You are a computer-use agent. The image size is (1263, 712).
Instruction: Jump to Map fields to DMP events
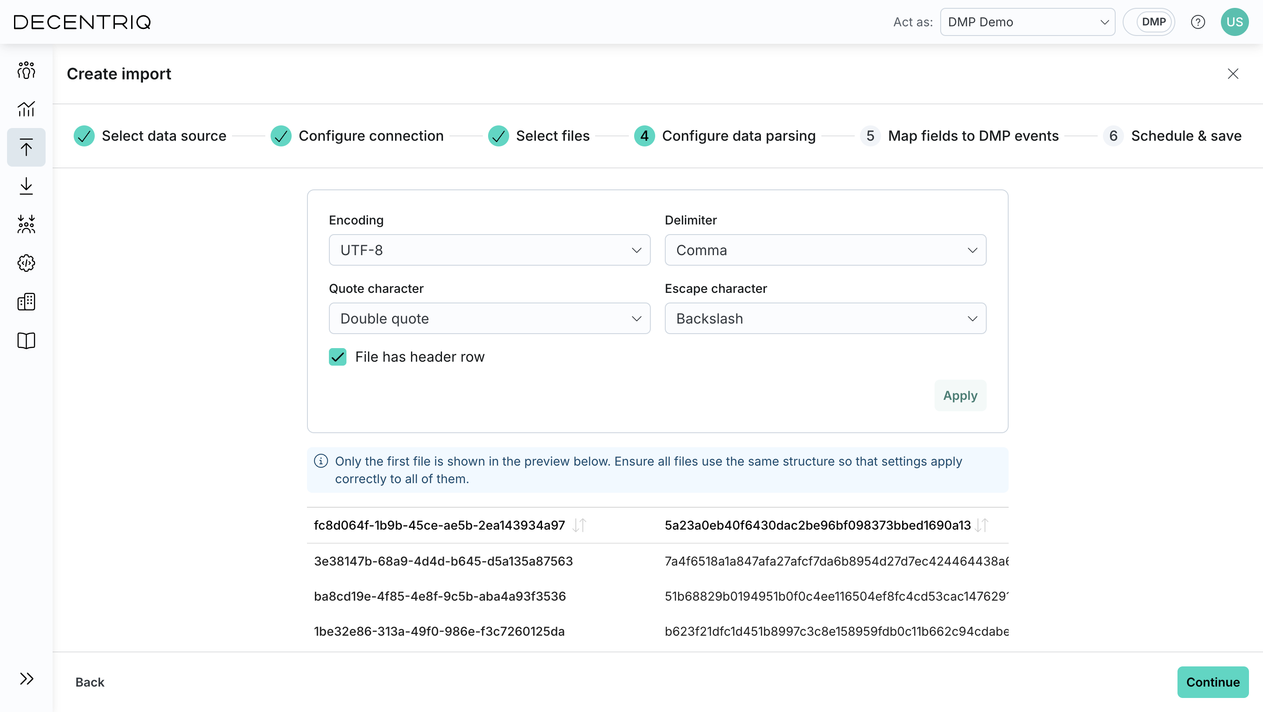point(959,136)
